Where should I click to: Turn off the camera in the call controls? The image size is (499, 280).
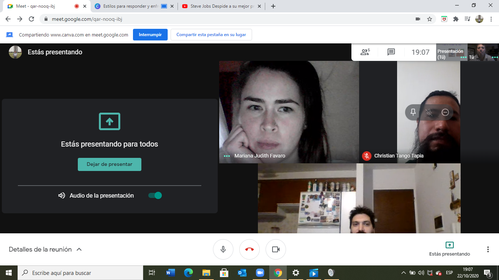coord(276,249)
